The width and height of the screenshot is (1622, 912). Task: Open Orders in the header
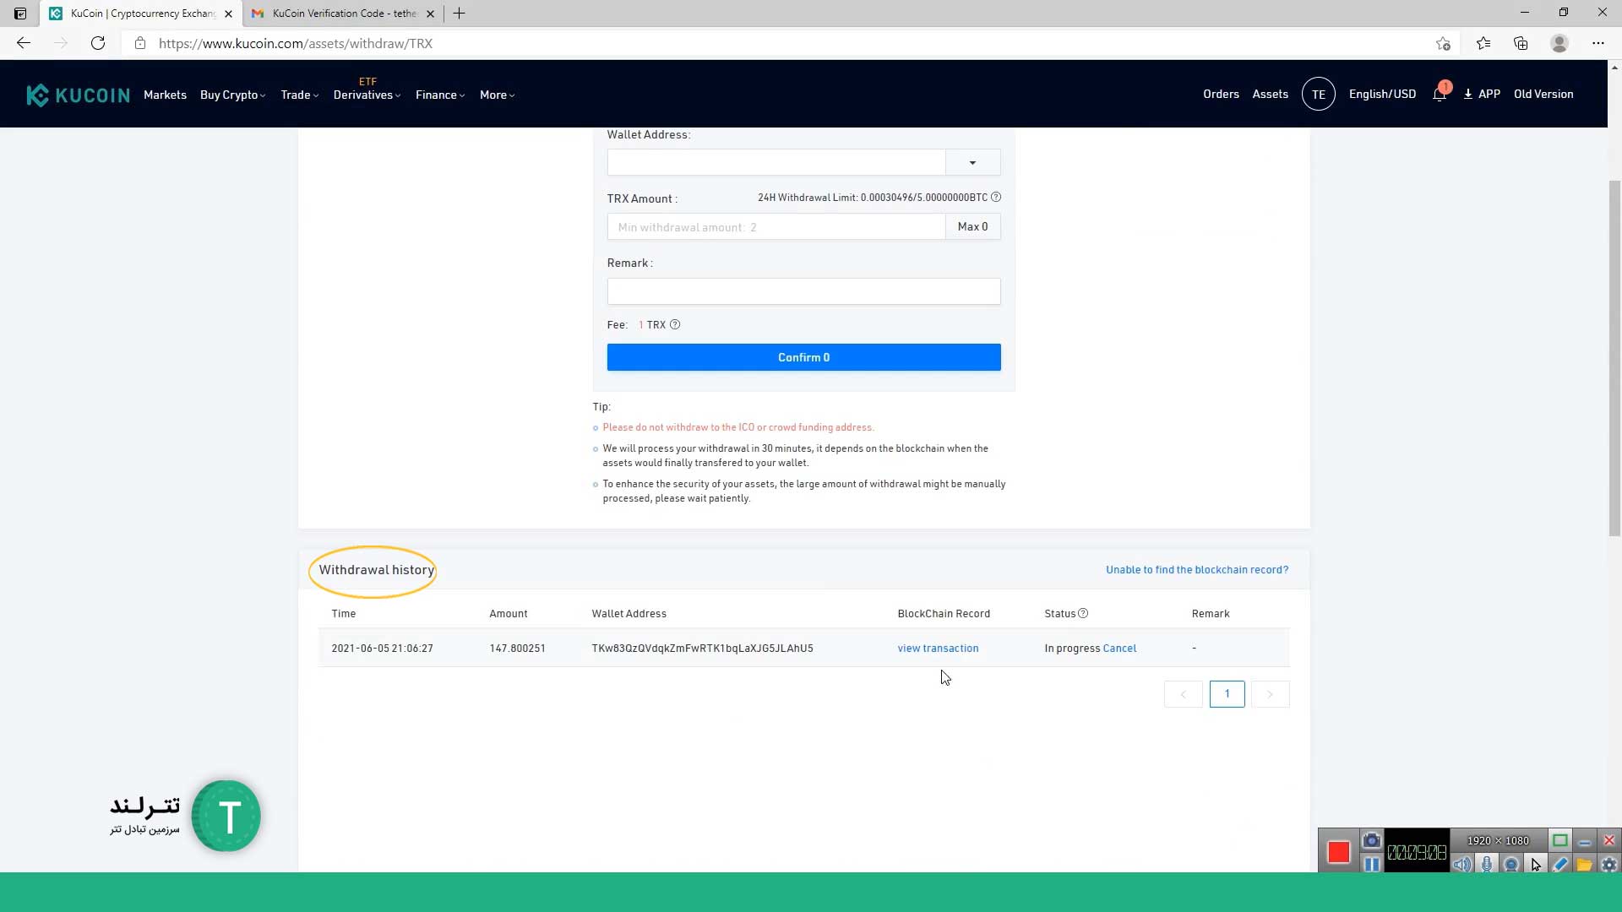(1221, 94)
